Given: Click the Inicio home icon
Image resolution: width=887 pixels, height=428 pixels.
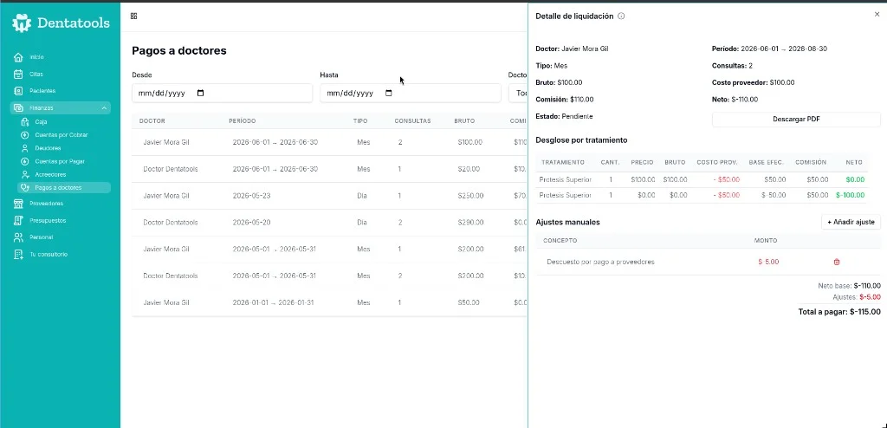Looking at the screenshot, I should coord(18,57).
